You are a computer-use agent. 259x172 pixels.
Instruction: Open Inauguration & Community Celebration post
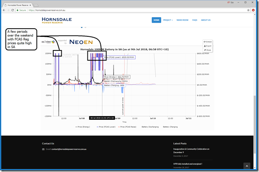tap(191, 151)
